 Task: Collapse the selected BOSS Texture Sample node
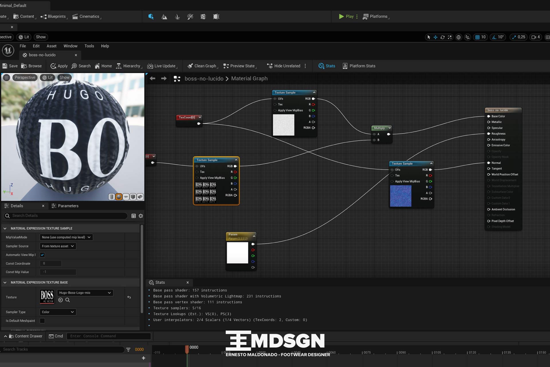pos(236,160)
